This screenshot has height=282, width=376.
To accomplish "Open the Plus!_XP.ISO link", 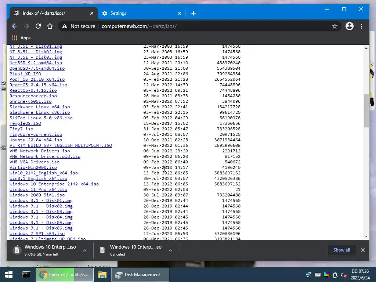I will tap(25, 74).
